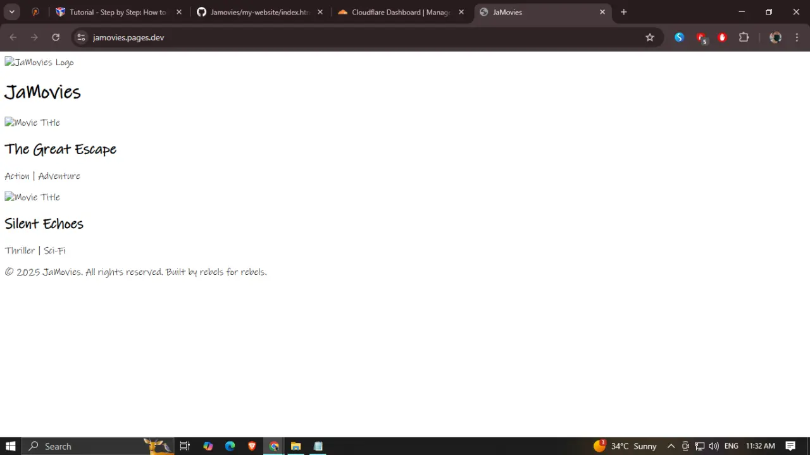Change the ENG input language
This screenshot has width=810, height=455.
pos(732,446)
